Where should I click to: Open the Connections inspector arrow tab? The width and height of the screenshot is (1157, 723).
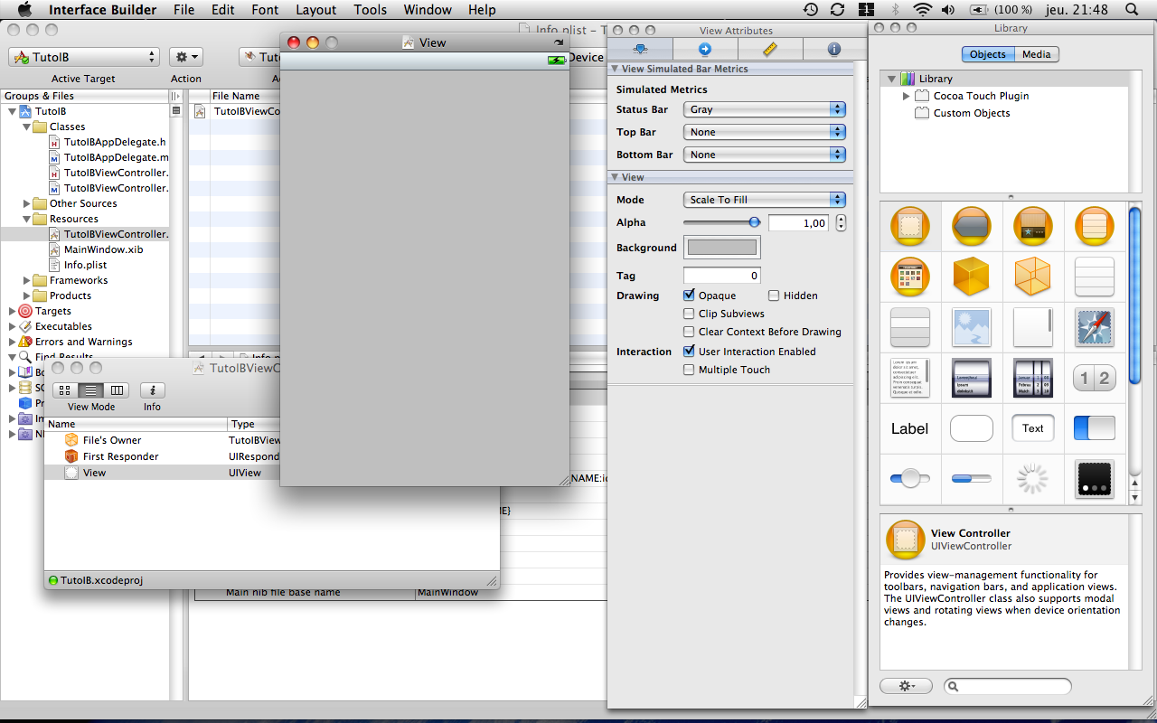705,49
